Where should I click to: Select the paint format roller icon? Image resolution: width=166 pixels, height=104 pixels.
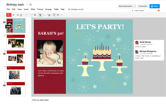[26, 15]
